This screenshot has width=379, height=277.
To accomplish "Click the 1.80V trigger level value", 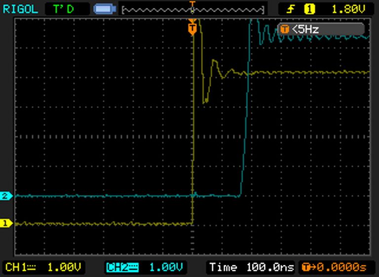I will pyautogui.click(x=348, y=9).
